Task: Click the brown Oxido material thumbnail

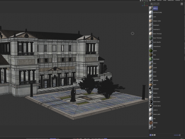Action: click(x=151, y=123)
